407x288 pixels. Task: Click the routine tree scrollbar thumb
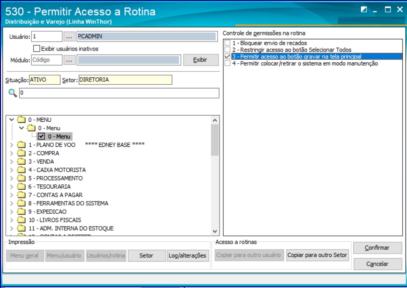pyautogui.click(x=215, y=140)
